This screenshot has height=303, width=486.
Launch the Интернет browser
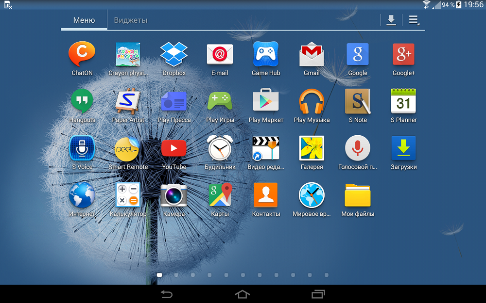click(x=82, y=195)
